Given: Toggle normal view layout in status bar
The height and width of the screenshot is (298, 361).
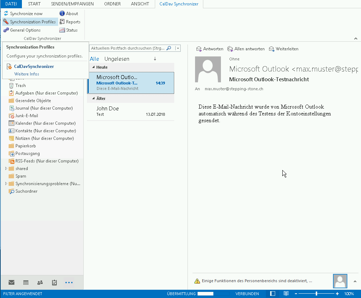Looking at the screenshot, I should [273, 294].
